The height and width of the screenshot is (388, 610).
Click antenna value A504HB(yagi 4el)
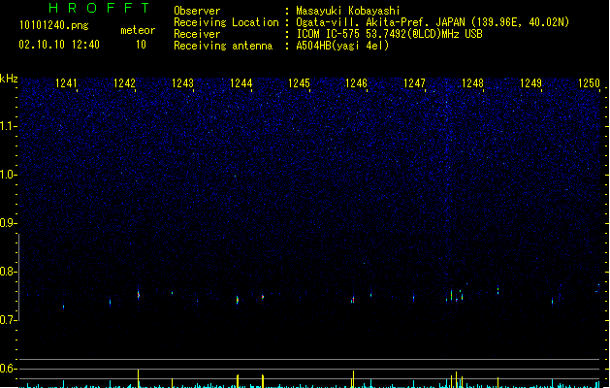[342, 46]
